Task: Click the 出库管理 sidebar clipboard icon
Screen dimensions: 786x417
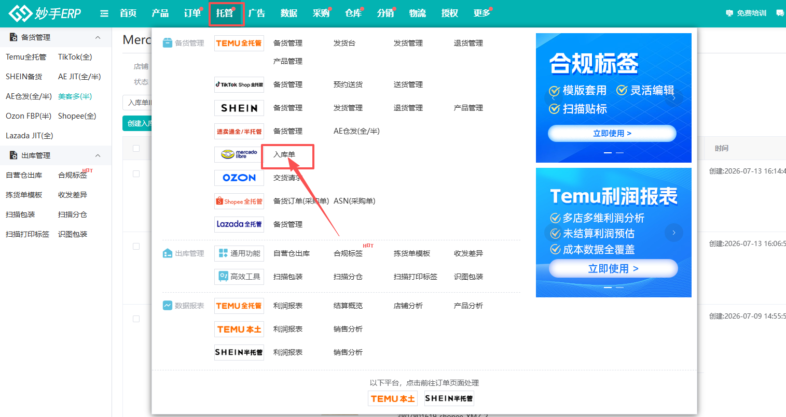Action: click(x=13, y=155)
